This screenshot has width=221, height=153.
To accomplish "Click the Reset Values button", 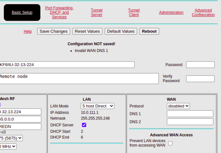I will (x=87, y=31).
